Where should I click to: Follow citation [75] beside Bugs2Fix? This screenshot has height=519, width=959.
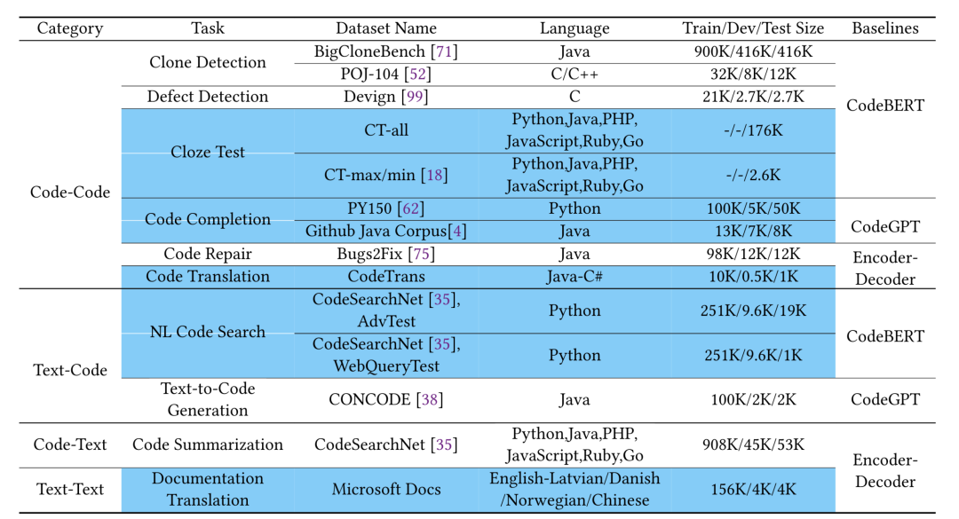(421, 254)
